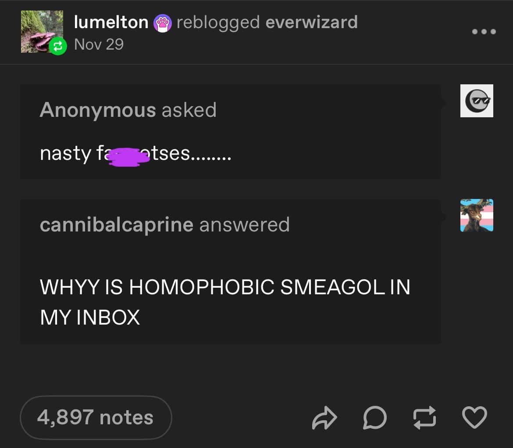
Task: Click the anonymous sunglasses avatar icon
Action: click(477, 101)
